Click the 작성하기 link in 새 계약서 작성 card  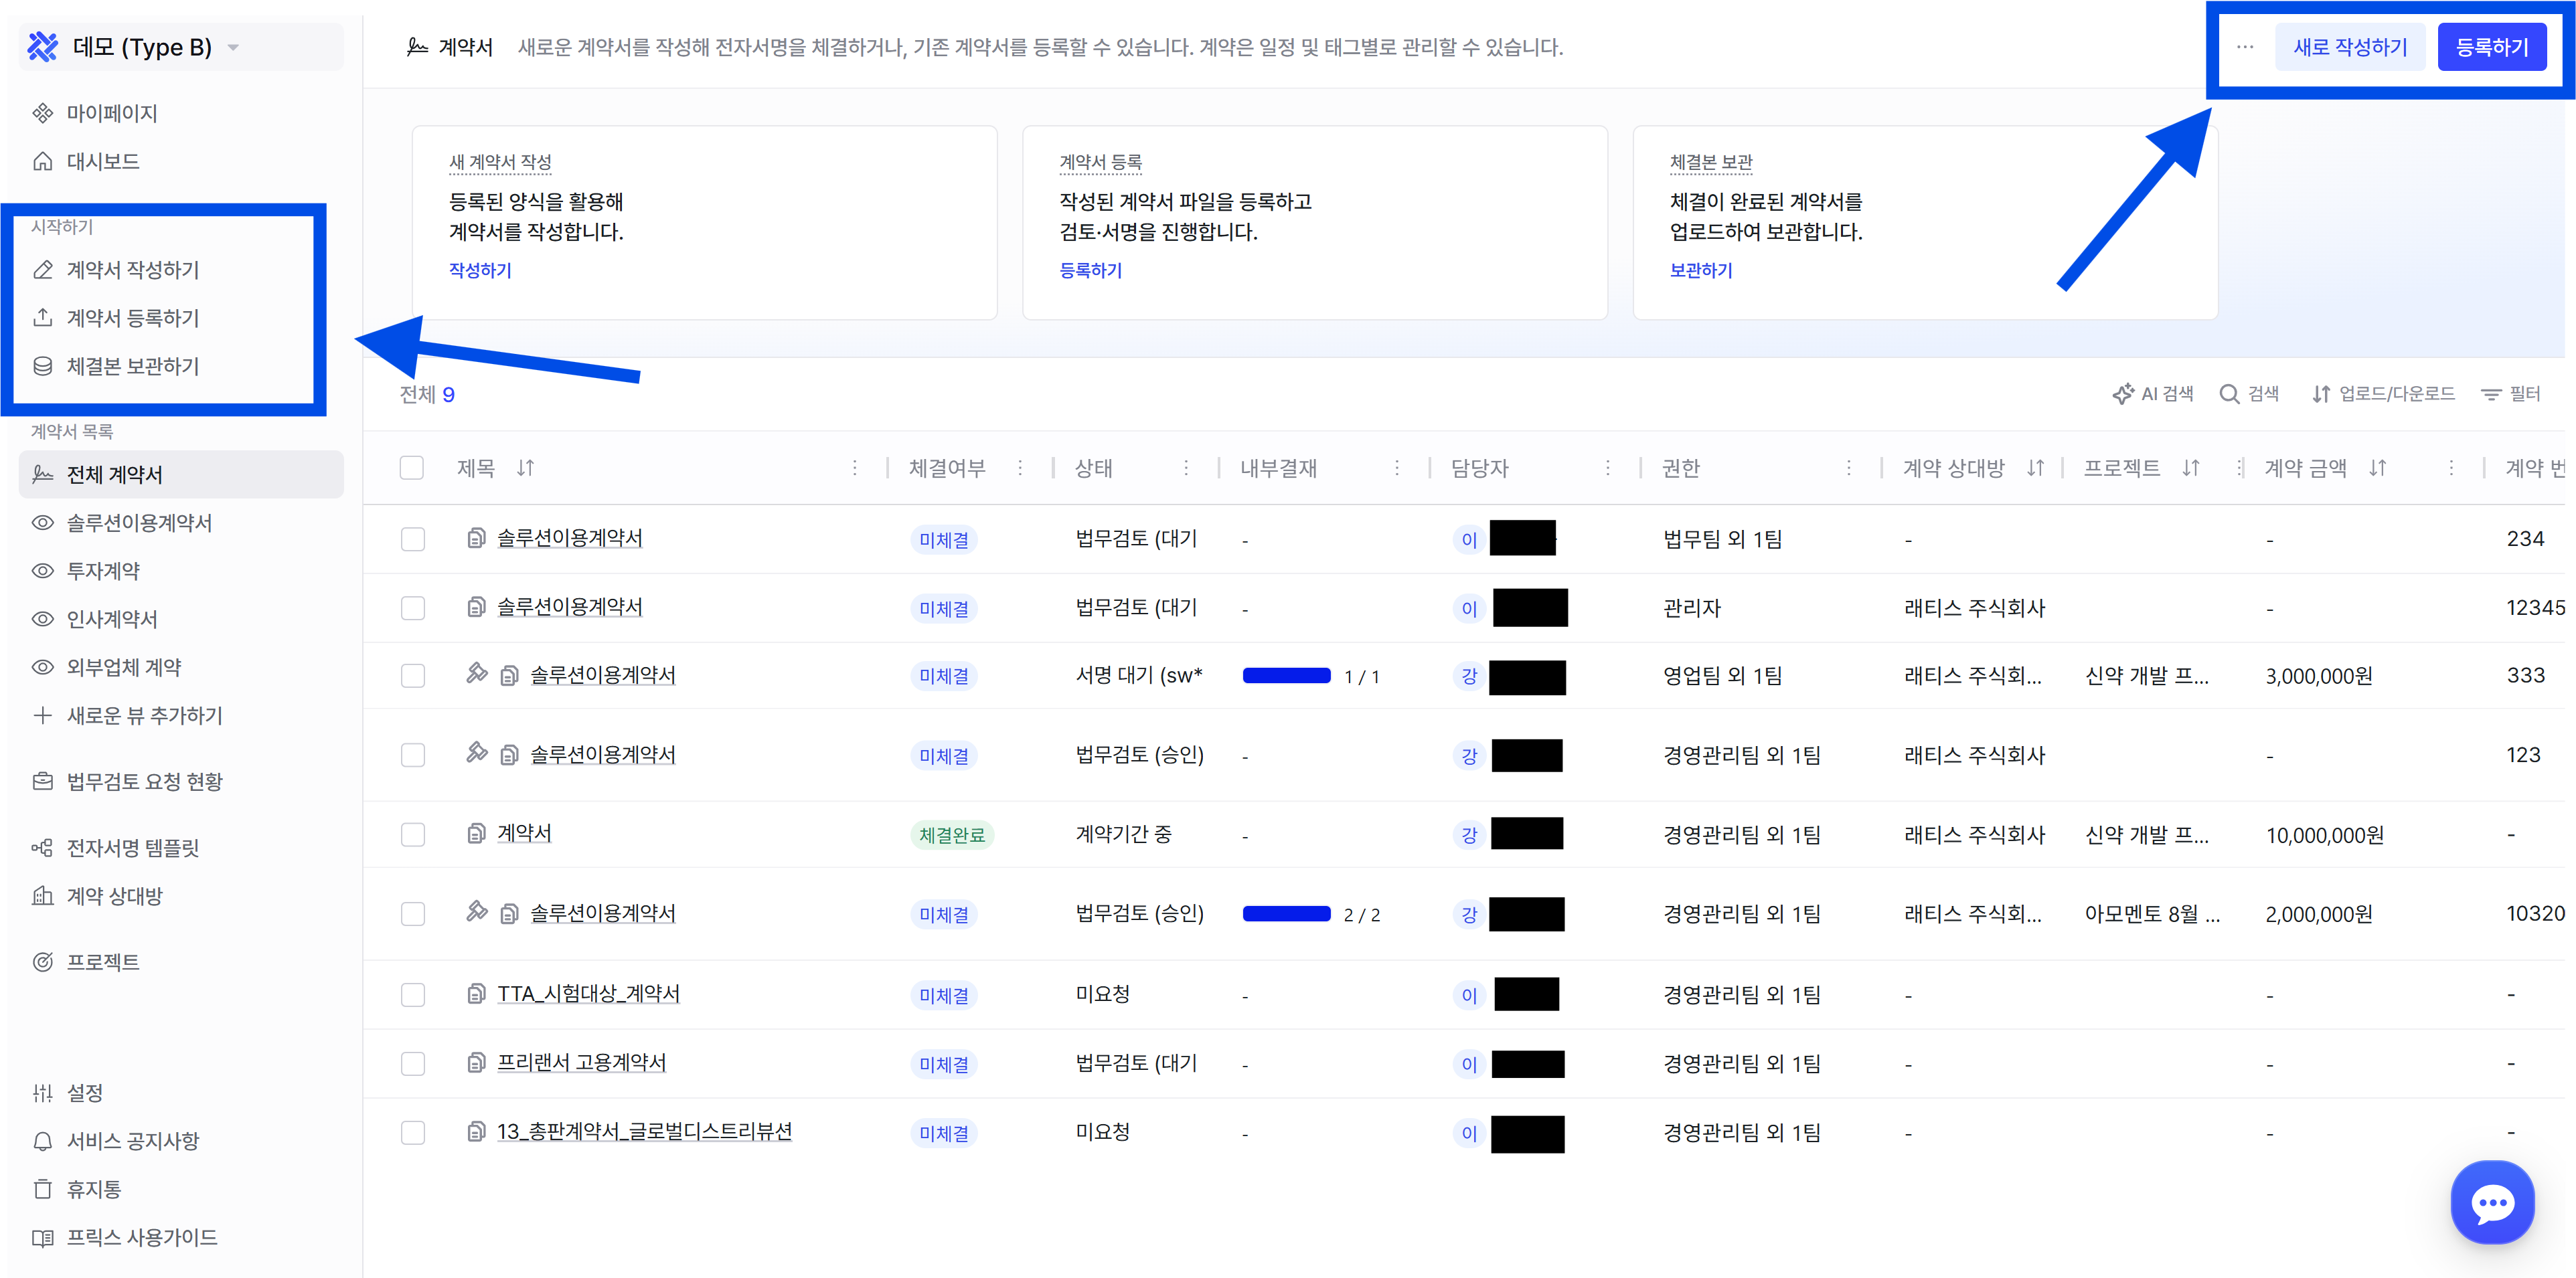pos(480,270)
